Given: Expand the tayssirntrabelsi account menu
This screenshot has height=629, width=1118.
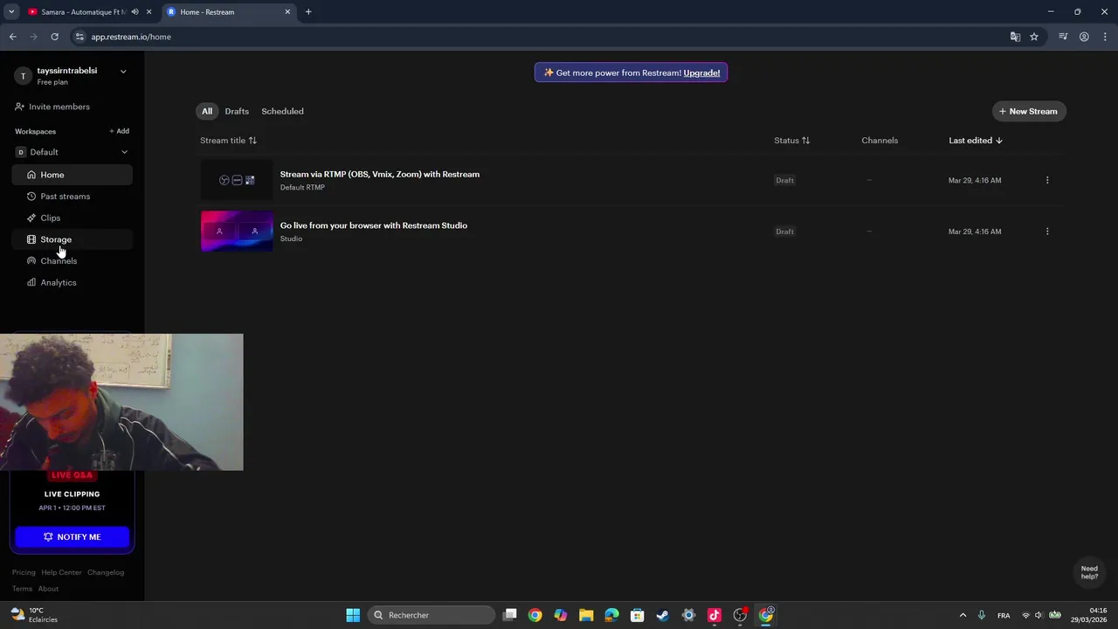Looking at the screenshot, I should tap(123, 72).
